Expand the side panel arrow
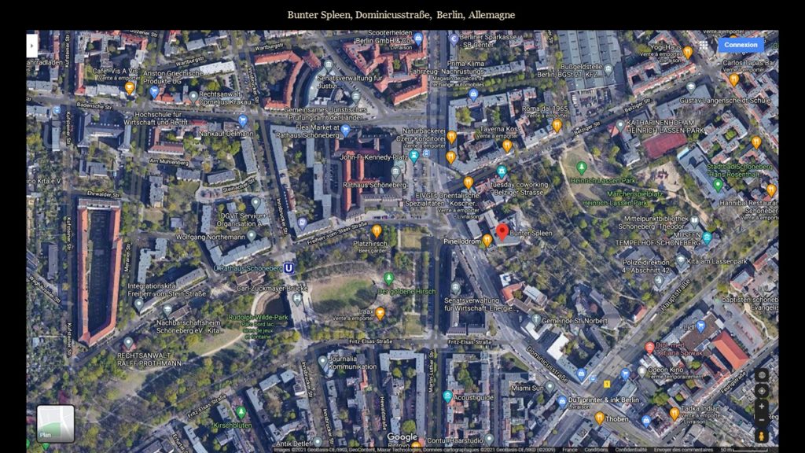The width and height of the screenshot is (805, 453). pos(32,46)
